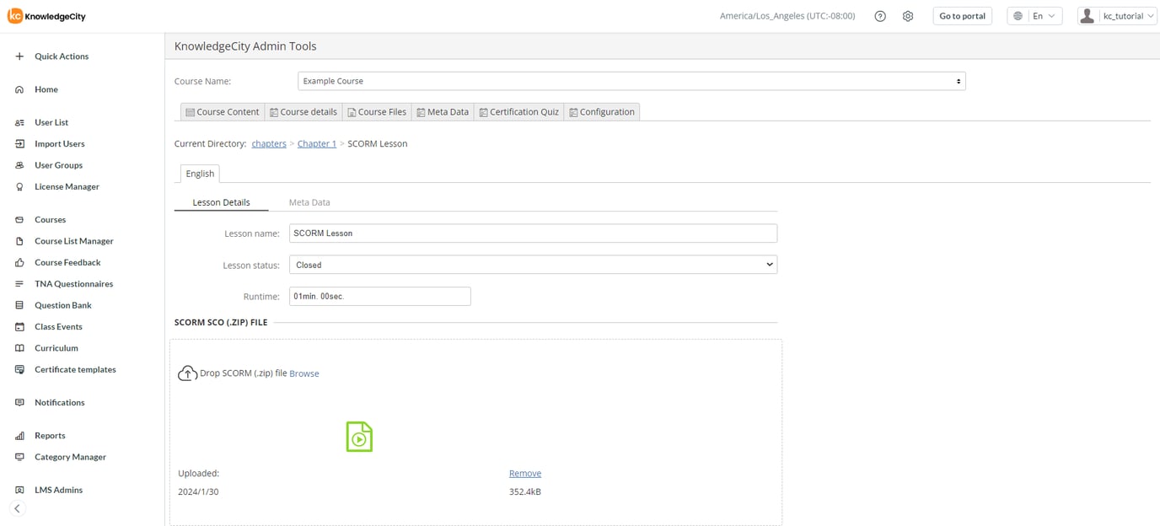Open the Notifications section
Screen dimensions: 1160x526
tap(59, 402)
